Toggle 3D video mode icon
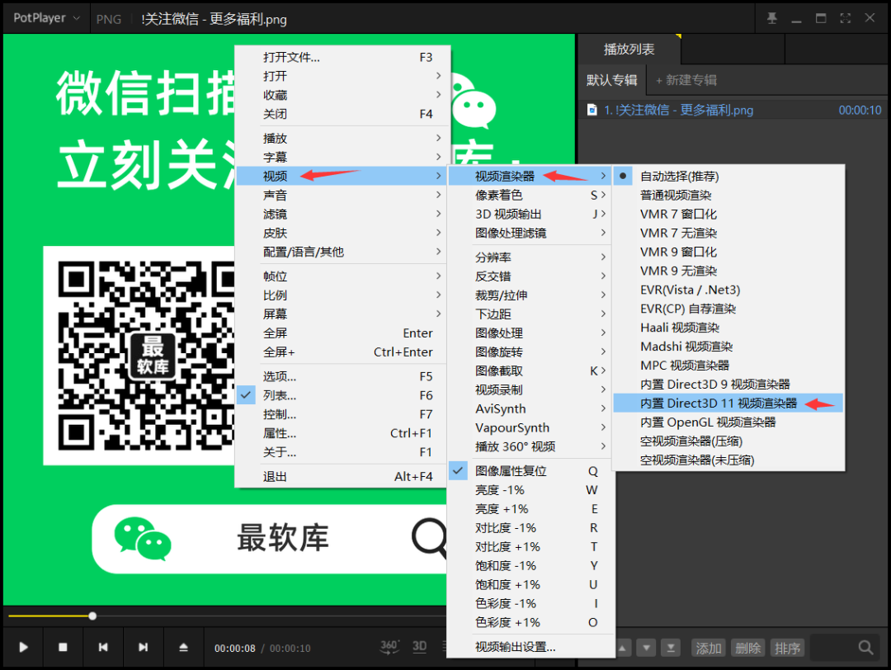This screenshot has width=891, height=670. coord(419,647)
